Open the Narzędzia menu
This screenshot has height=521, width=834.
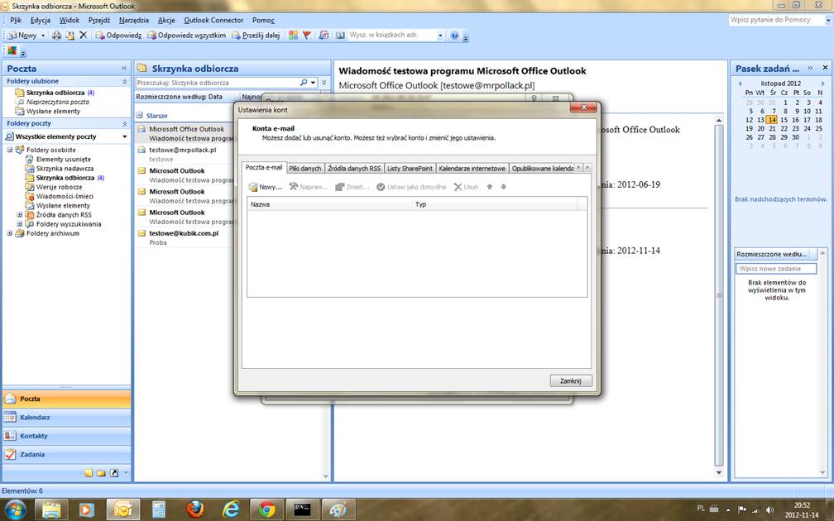tap(134, 20)
